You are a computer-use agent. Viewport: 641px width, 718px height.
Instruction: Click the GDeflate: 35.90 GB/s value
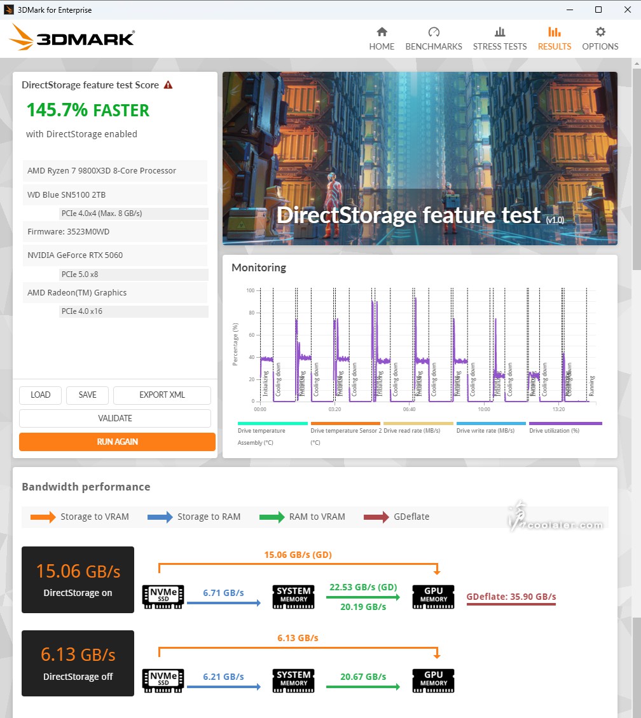pos(511,597)
